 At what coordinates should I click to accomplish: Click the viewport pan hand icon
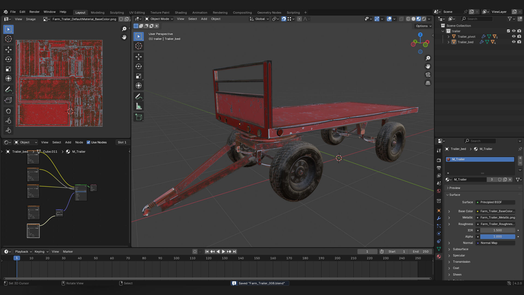(x=428, y=66)
